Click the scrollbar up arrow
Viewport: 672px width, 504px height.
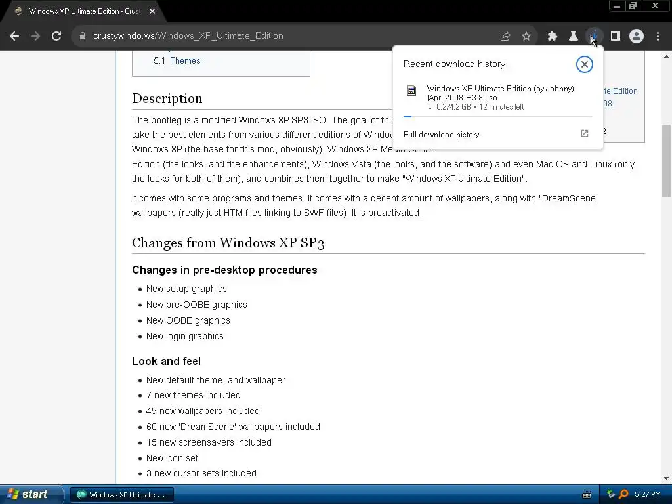tap(667, 56)
